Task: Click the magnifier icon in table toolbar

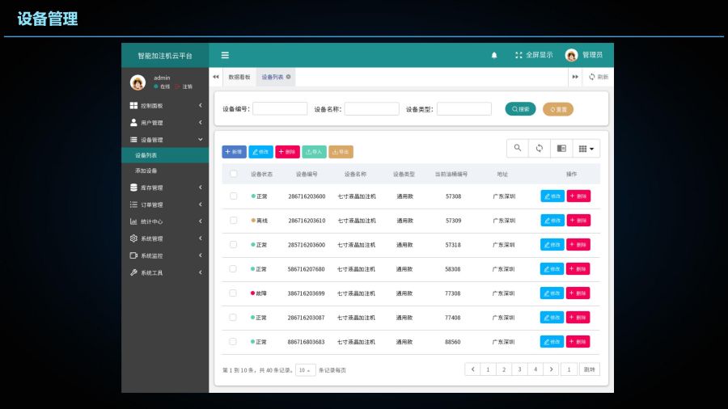Action: (518, 149)
